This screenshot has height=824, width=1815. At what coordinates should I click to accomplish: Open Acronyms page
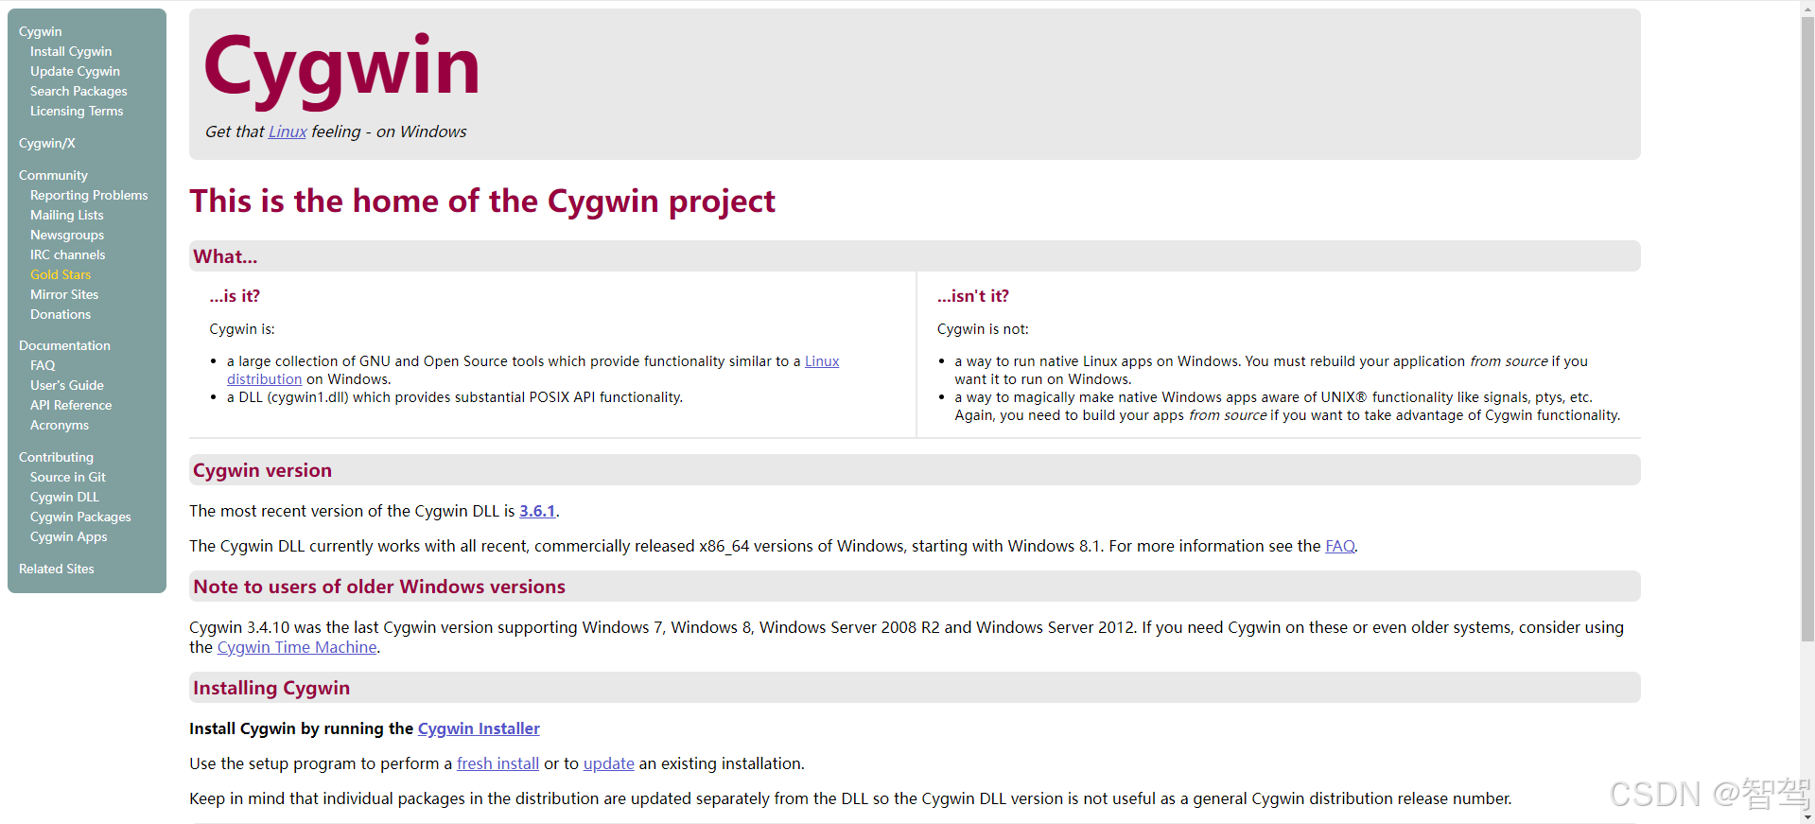60,425
